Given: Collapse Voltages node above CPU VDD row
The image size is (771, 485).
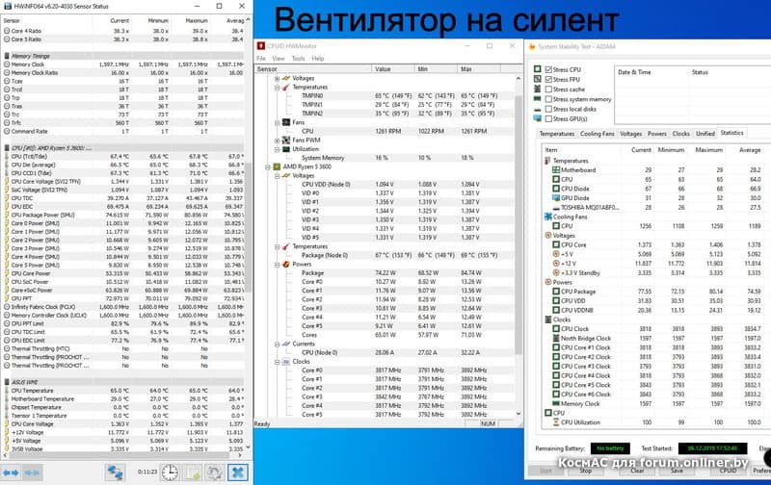Looking at the screenshot, I should point(278,176).
